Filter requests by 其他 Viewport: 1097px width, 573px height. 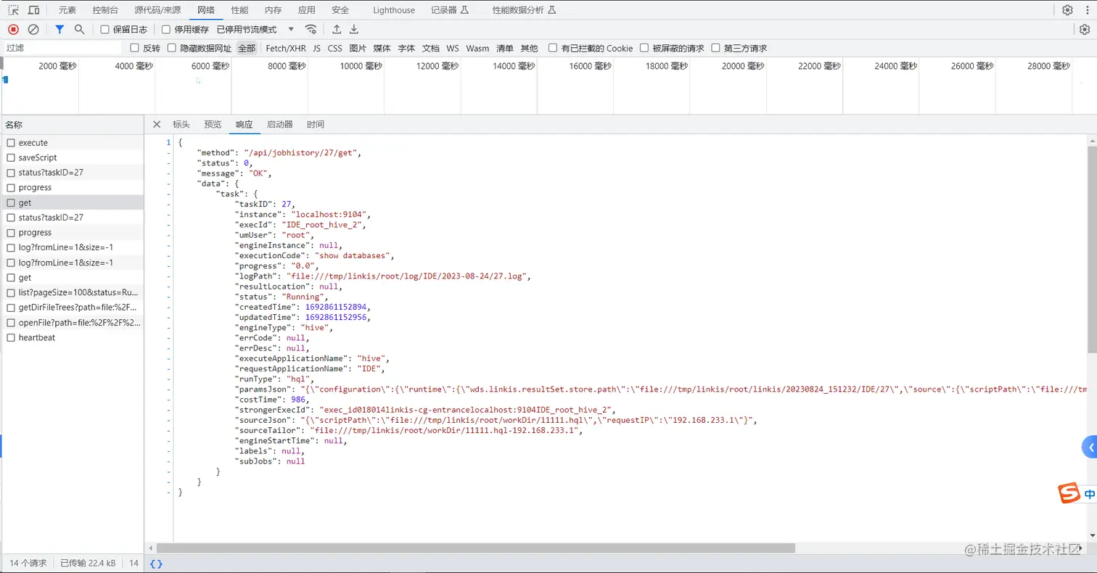530,48
